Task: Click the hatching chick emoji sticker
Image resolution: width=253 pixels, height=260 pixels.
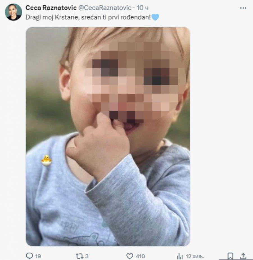Action: coord(46,160)
